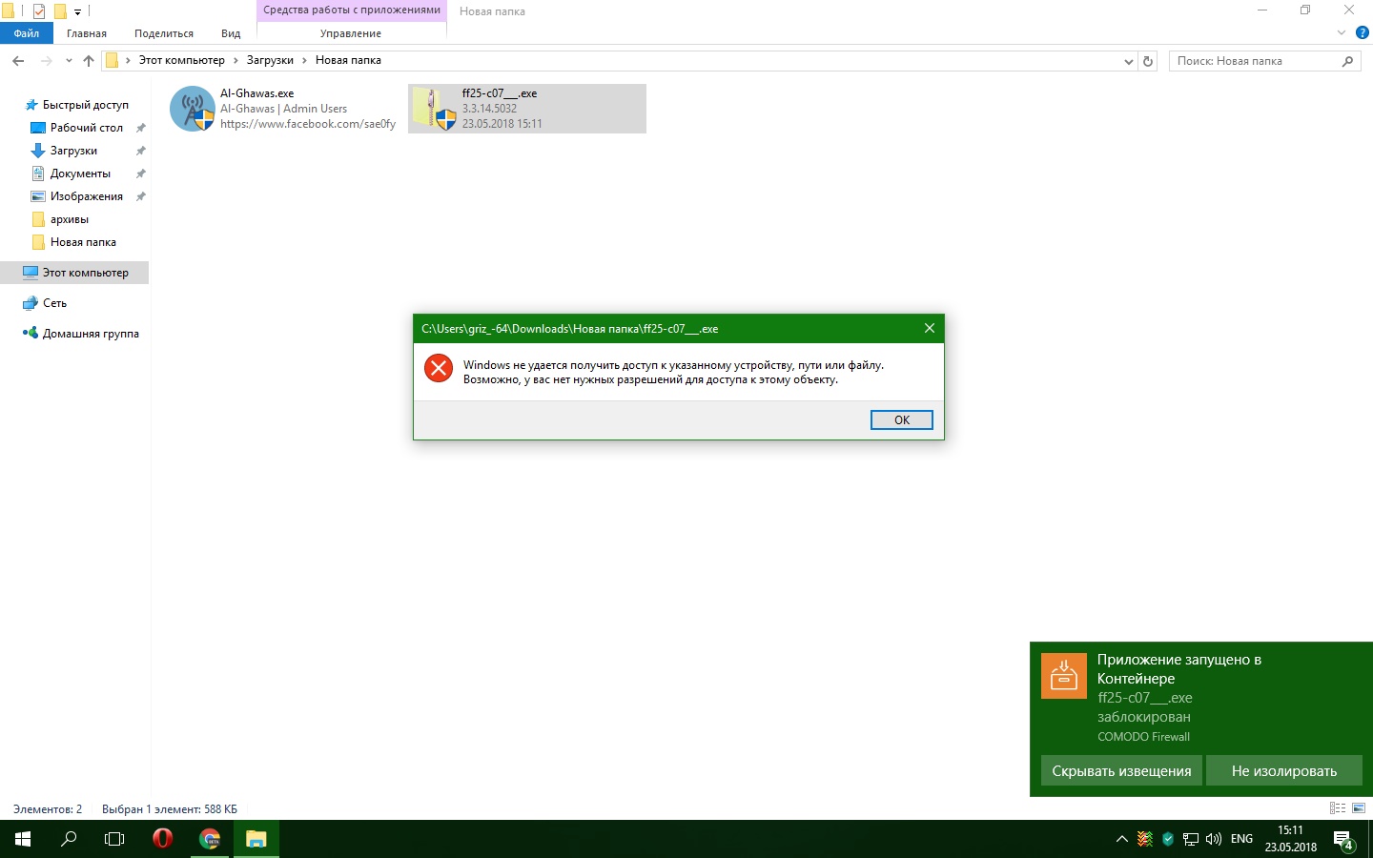Viewport: 1373px width, 858px height.
Task: Open the архивы folder in sidebar
Action: tap(69, 219)
